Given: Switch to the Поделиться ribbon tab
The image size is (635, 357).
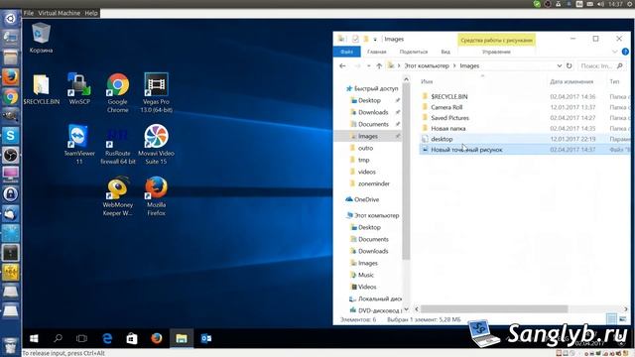Looking at the screenshot, I should [x=414, y=52].
